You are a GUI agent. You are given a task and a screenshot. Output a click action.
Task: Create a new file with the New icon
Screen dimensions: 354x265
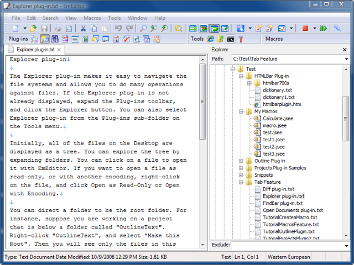pyautogui.click(x=15, y=28)
